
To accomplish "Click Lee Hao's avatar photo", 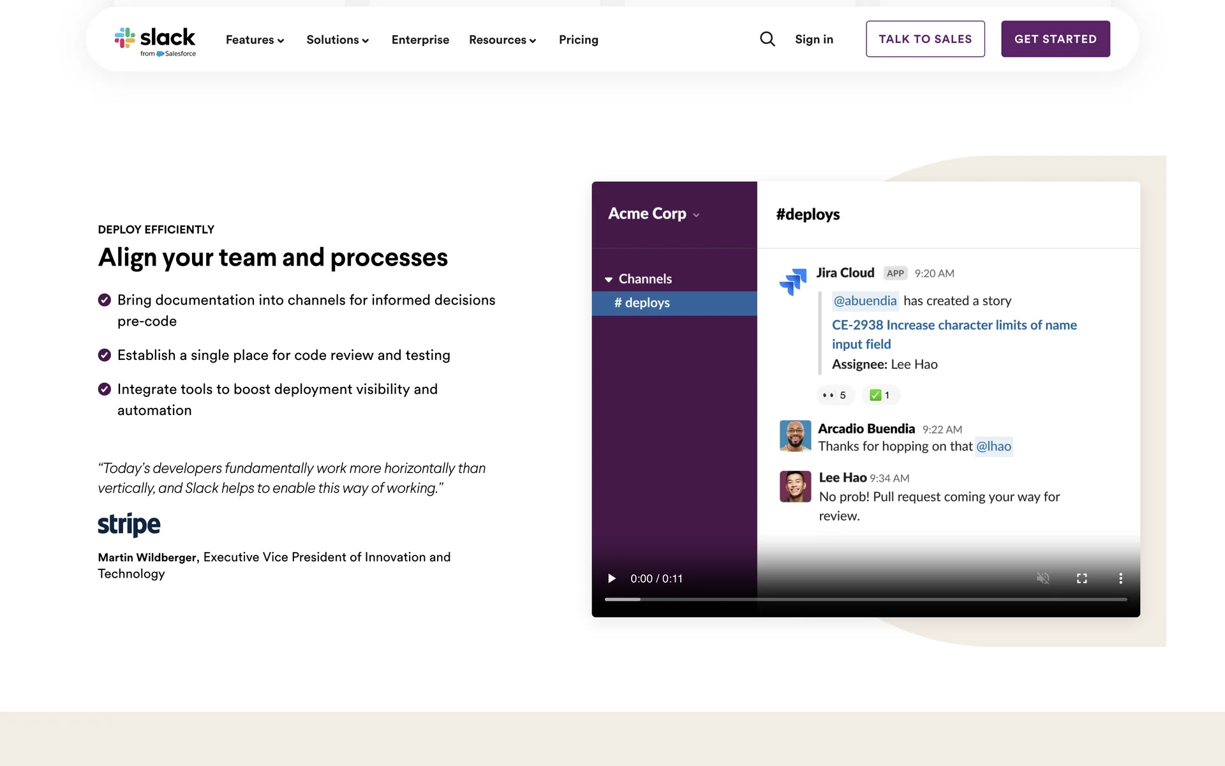I will click(795, 486).
